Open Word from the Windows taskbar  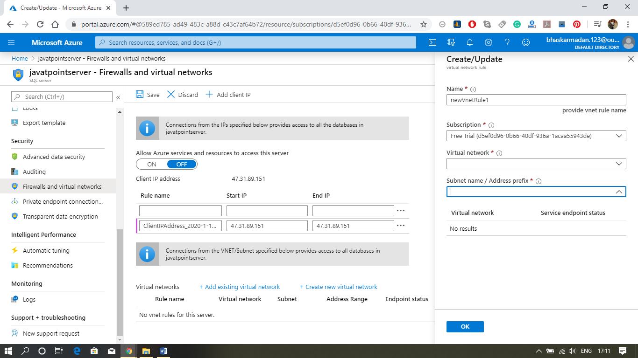tap(163, 351)
